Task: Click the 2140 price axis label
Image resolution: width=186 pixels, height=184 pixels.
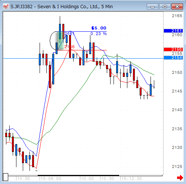Action: coord(177,110)
